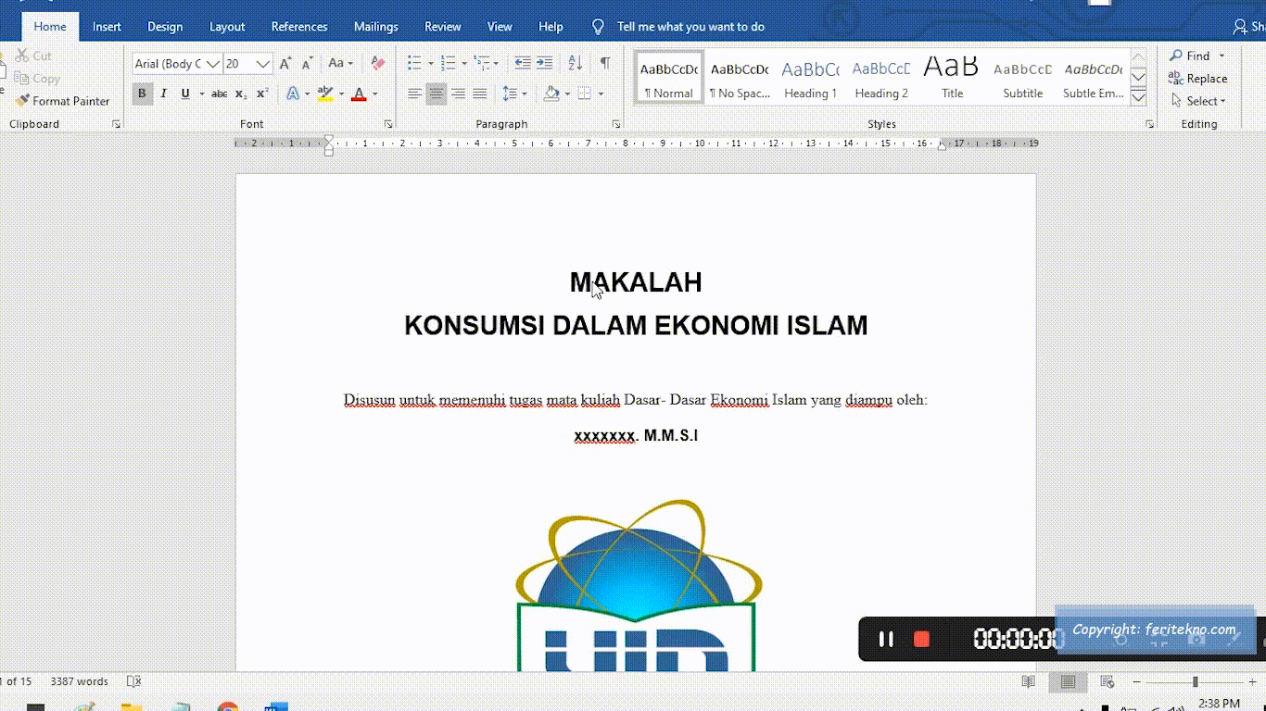The height and width of the screenshot is (711, 1266).
Task: Open line and paragraph spacing dropdown
Action: pos(514,94)
